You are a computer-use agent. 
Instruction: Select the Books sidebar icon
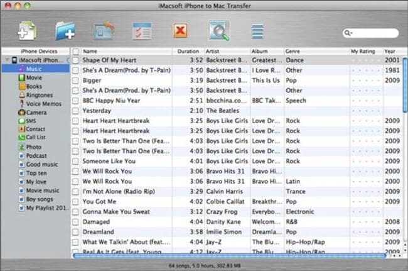pyautogui.click(x=22, y=86)
